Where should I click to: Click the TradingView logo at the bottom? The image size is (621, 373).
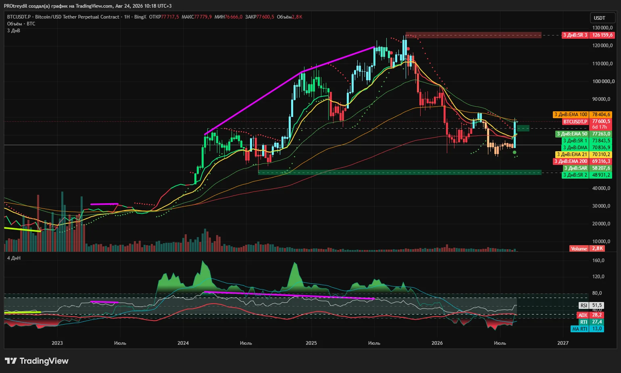click(37, 361)
